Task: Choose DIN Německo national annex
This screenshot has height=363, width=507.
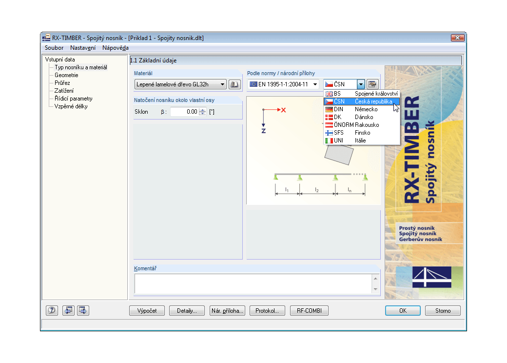Action: [x=362, y=109]
